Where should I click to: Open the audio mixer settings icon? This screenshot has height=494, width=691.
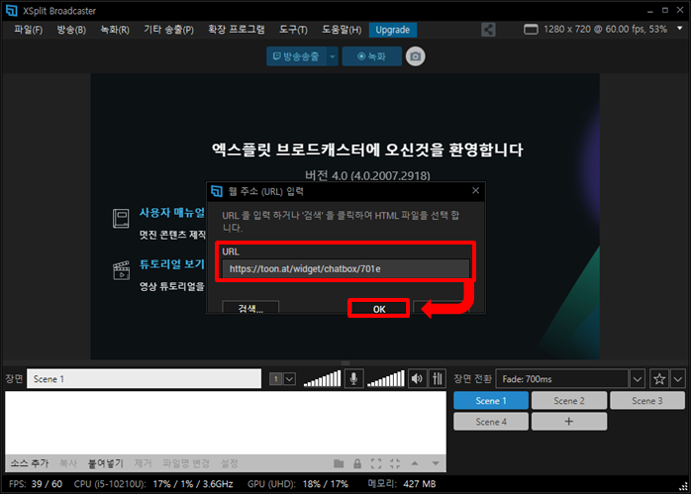pos(437,378)
